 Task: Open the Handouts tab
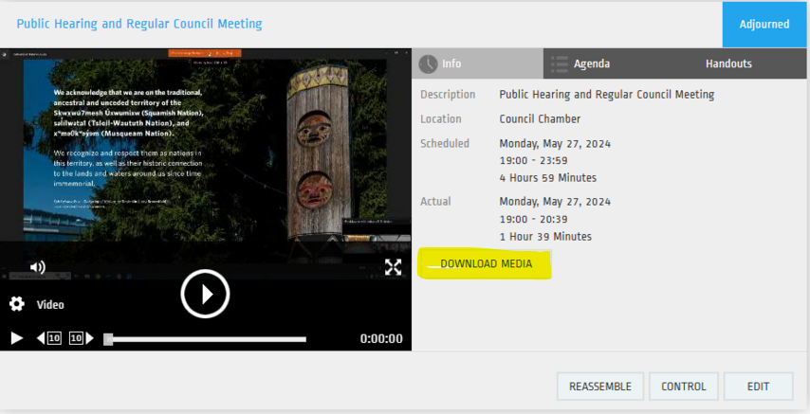(728, 63)
